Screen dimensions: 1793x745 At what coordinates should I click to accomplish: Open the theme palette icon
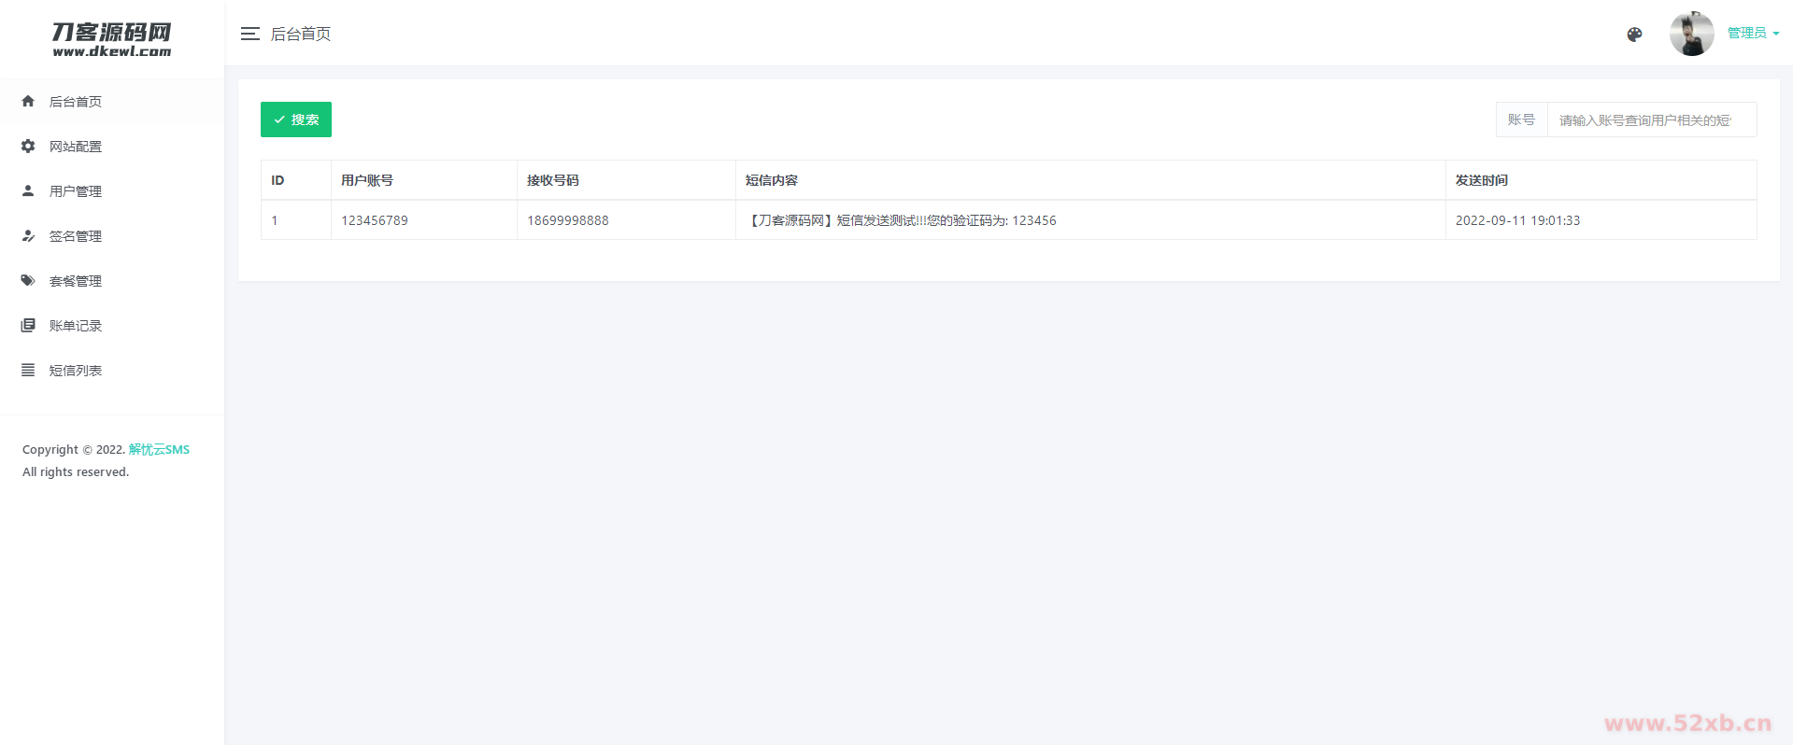(x=1634, y=35)
